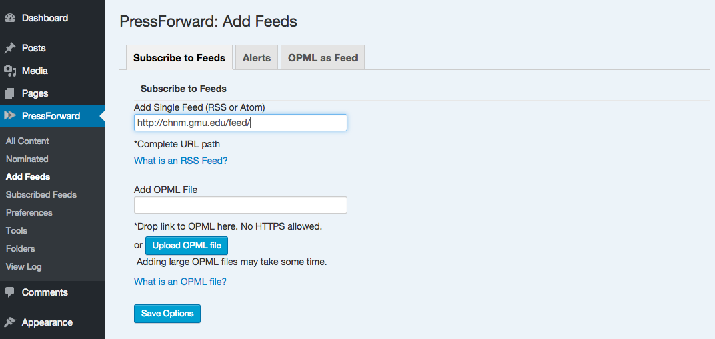The image size is (715, 339).
Task: Click the Upload OPML file button
Action: pyautogui.click(x=187, y=246)
